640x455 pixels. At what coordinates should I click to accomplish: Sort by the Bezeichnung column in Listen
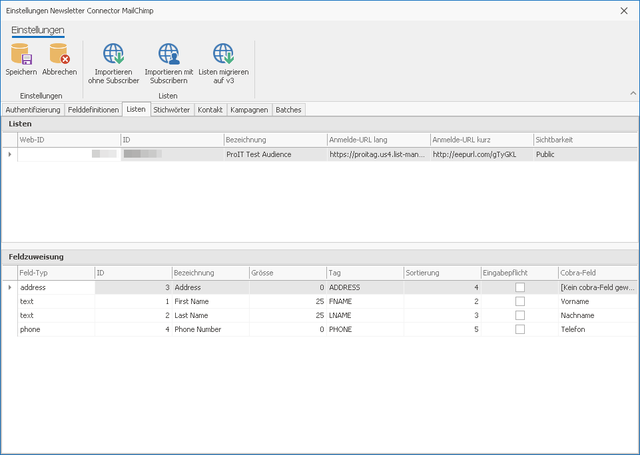coord(275,140)
